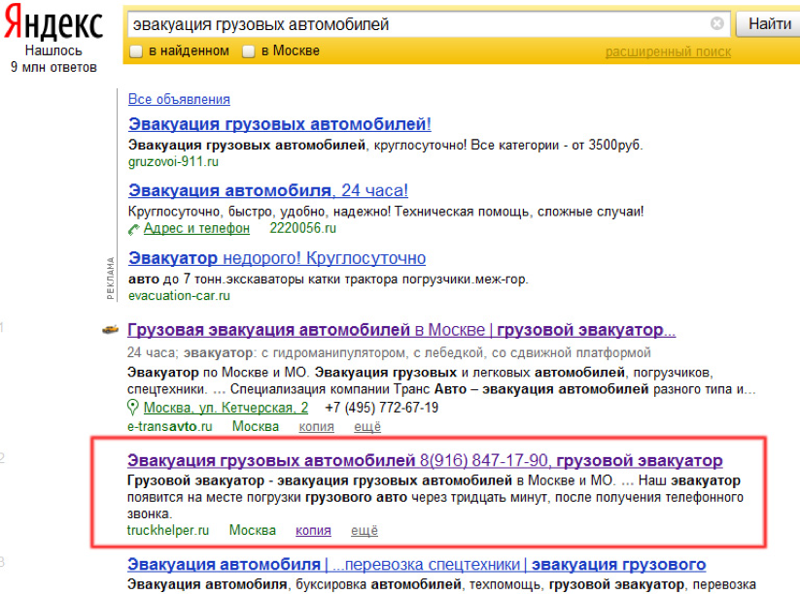Open ad "Эвакуатор недорого! Круглосуточно"

click(277, 258)
